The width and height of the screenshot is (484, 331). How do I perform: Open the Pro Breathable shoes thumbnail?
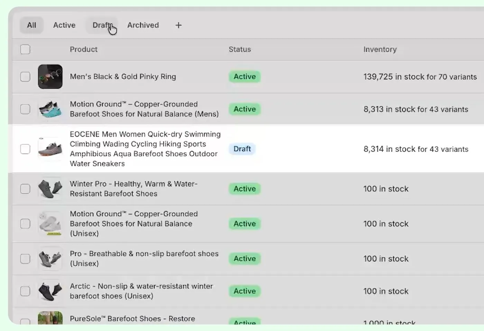click(x=50, y=259)
